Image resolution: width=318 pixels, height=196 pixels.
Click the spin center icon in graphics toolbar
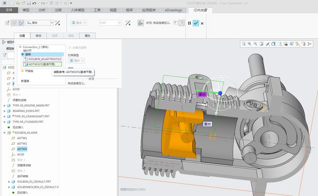(x=310, y=44)
